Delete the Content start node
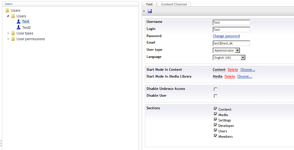Viewport: 294px width, 150px height. pyautogui.click(x=233, y=70)
